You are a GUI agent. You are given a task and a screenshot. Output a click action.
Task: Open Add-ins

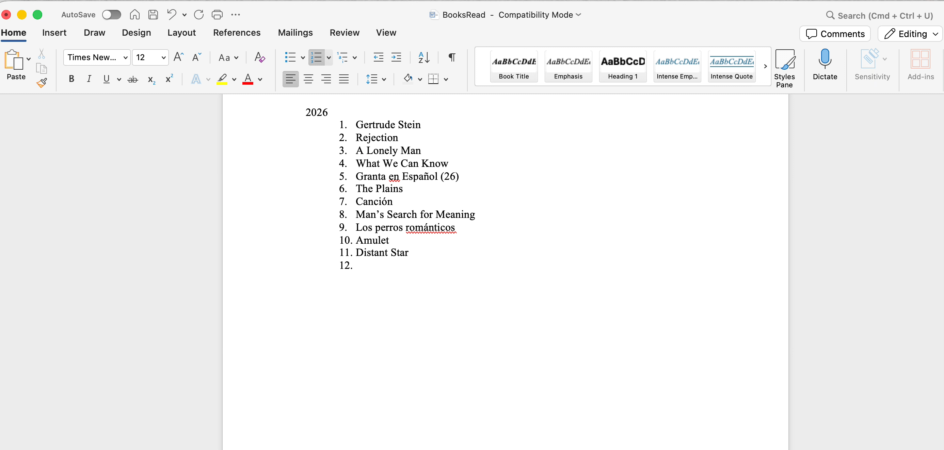click(920, 64)
